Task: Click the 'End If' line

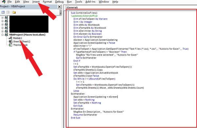Action: [x=77, y=61]
